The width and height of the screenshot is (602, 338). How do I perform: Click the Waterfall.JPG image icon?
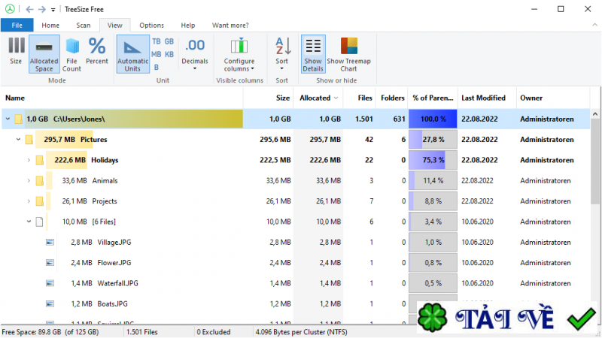pyautogui.click(x=50, y=283)
